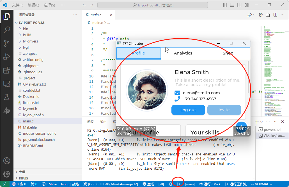Click Invite button in simulator
This screenshot has height=187, width=289.
pos(224,110)
